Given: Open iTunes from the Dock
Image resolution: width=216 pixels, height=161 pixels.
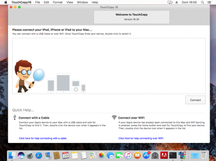Looking at the screenshot, I should pos(128,155).
